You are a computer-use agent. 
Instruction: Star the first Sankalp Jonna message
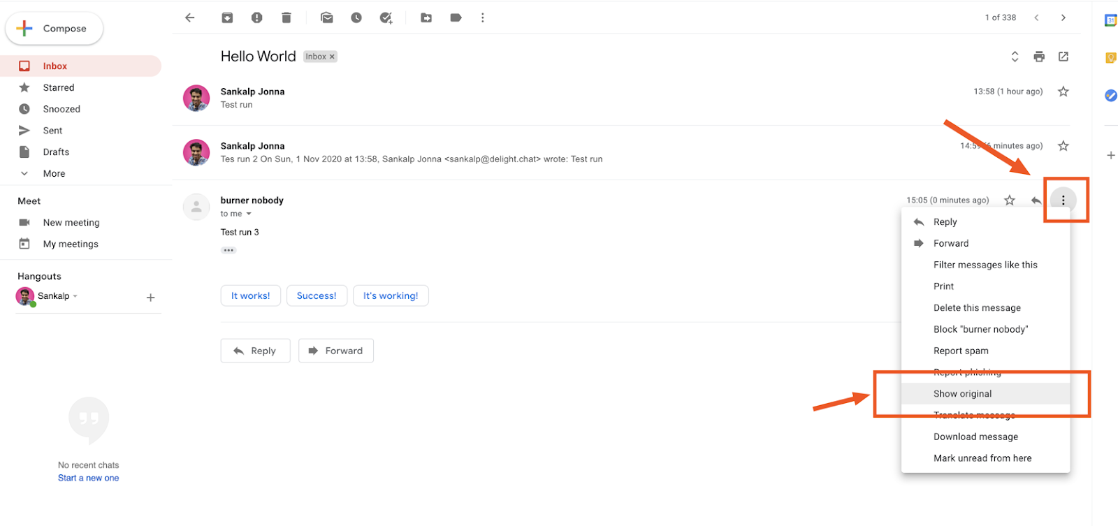point(1063,92)
